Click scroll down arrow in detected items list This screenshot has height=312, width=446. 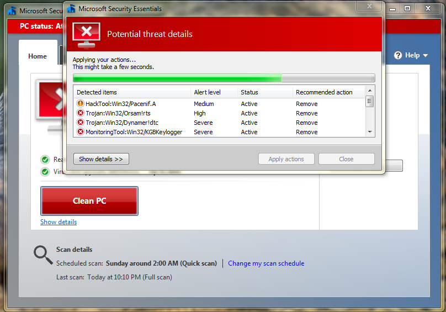point(370,132)
